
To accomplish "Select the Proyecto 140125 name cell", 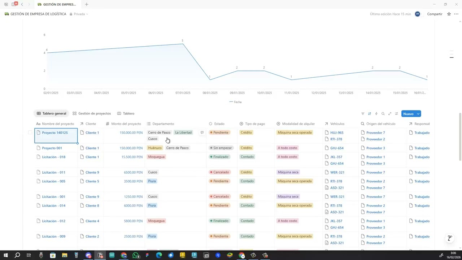I will 56,136.
